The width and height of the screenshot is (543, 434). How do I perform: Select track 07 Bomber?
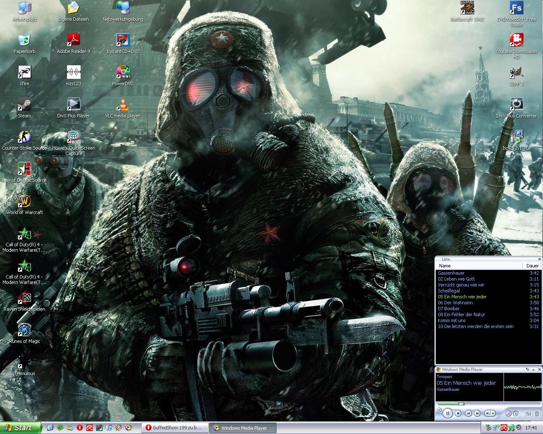(488, 309)
